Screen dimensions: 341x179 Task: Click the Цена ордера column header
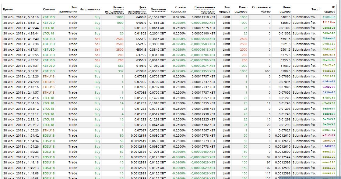click(285, 9)
